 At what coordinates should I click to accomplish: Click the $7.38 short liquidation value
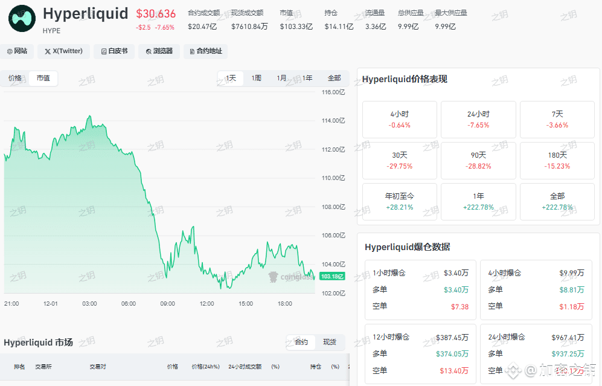click(460, 306)
